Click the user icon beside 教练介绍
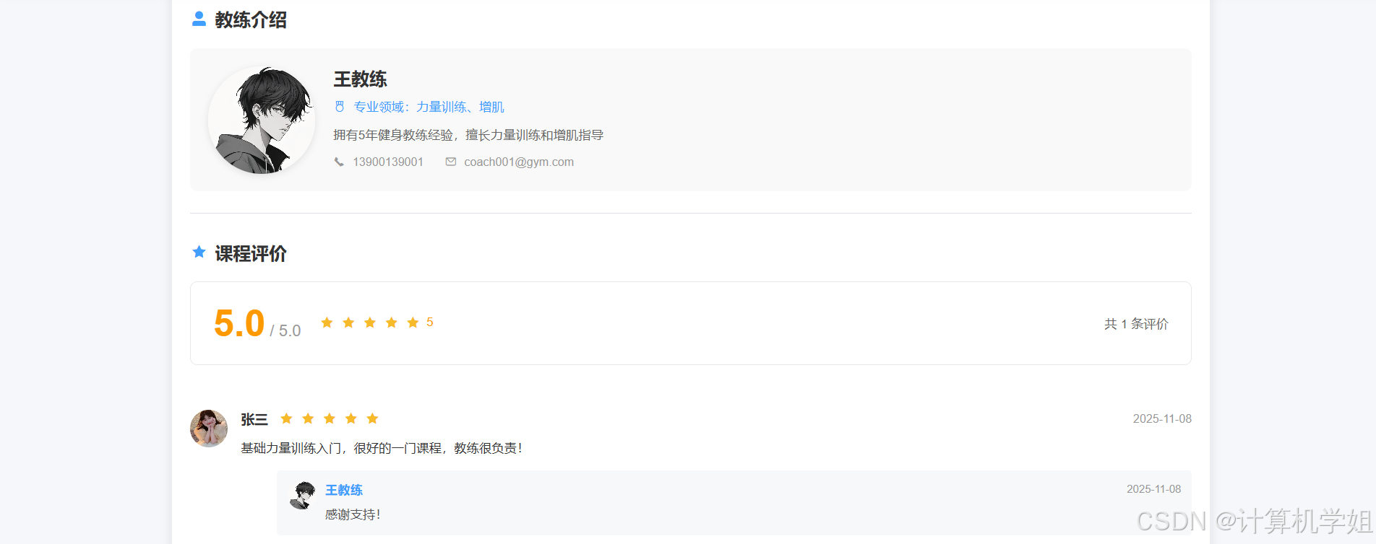Screen dimensions: 1376x544 pyautogui.click(x=199, y=19)
